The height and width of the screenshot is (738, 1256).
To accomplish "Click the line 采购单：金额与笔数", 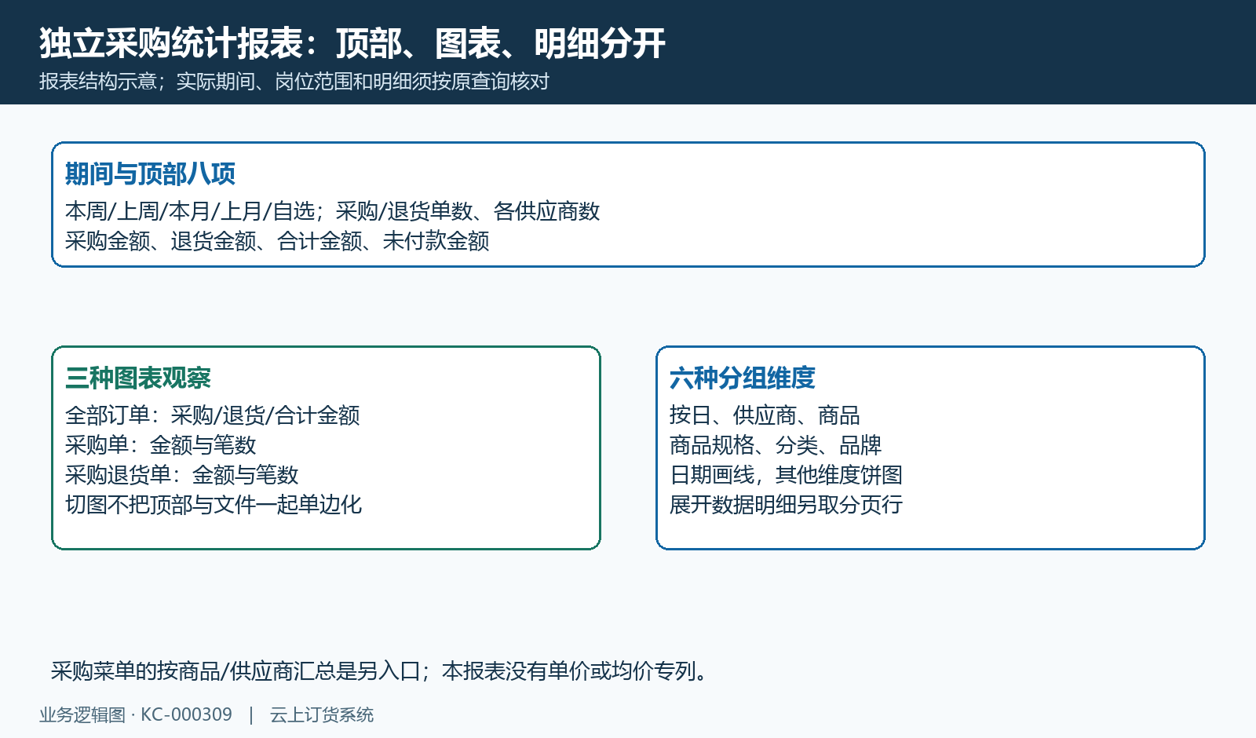I will pos(161,445).
